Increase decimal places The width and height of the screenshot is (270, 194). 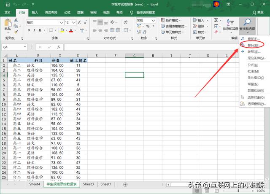[139, 32]
